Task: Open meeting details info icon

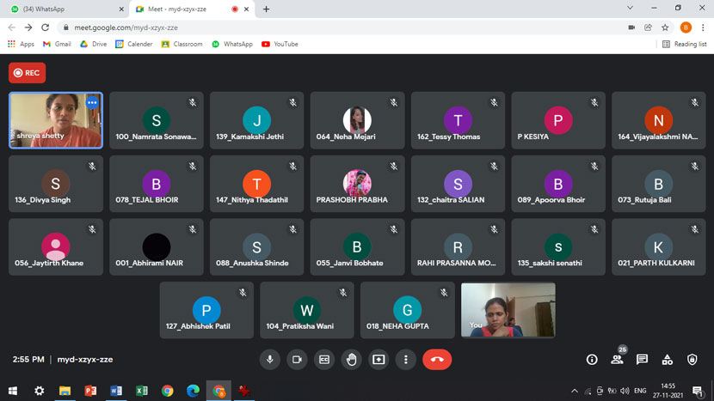Action: pos(592,360)
